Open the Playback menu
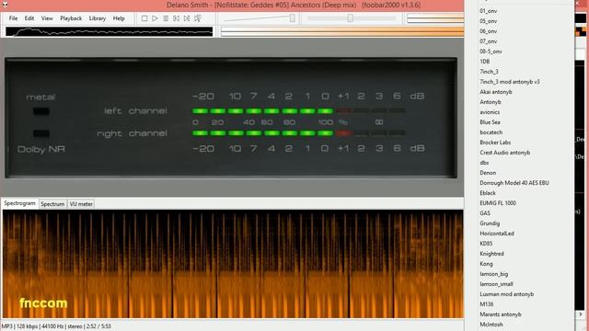Screen dimensions: 589x331 [71, 18]
